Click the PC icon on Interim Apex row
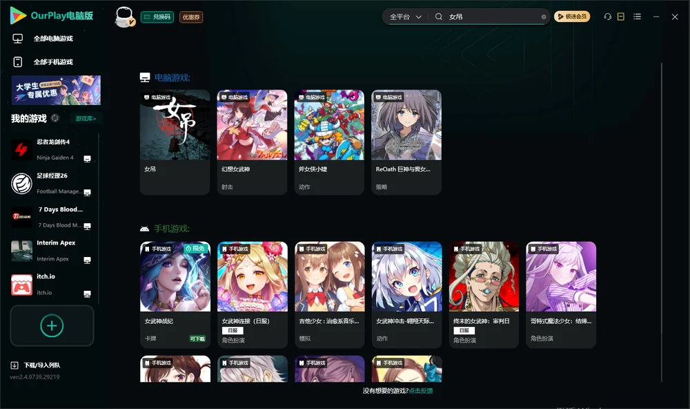Viewport: 690px width, 409px height. (87, 260)
